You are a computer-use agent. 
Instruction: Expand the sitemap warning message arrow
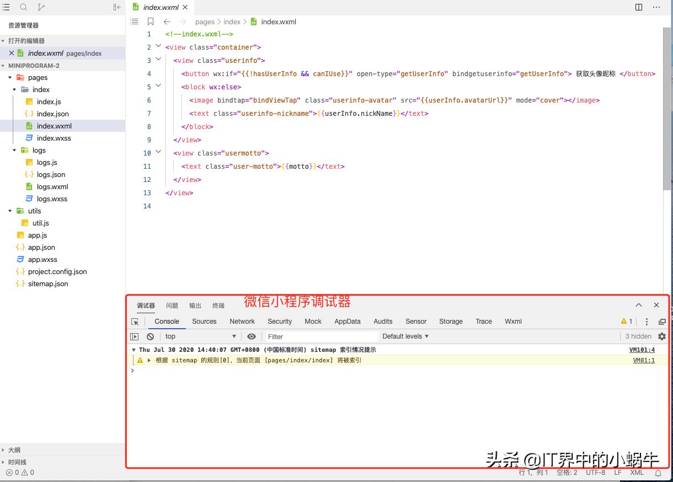[149, 360]
